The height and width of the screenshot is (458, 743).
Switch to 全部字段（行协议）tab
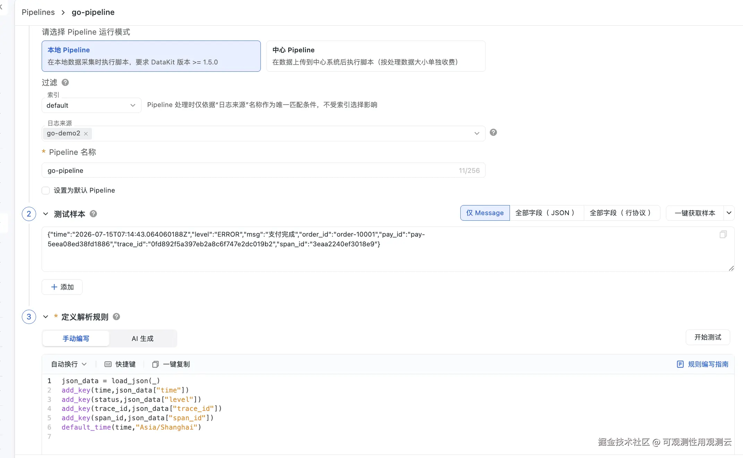click(622, 213)
